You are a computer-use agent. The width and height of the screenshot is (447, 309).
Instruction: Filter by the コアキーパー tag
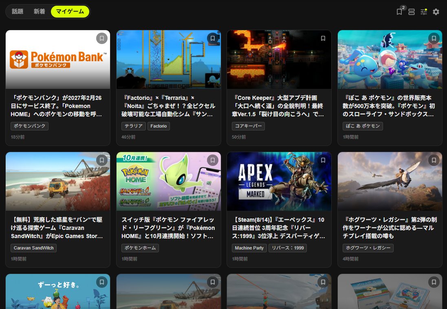point(248,126)
